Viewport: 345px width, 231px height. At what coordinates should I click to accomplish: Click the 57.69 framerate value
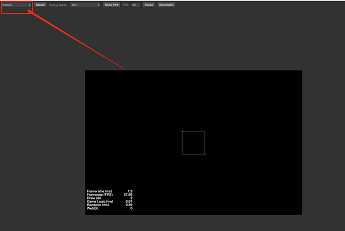click(x=128, y=194)
